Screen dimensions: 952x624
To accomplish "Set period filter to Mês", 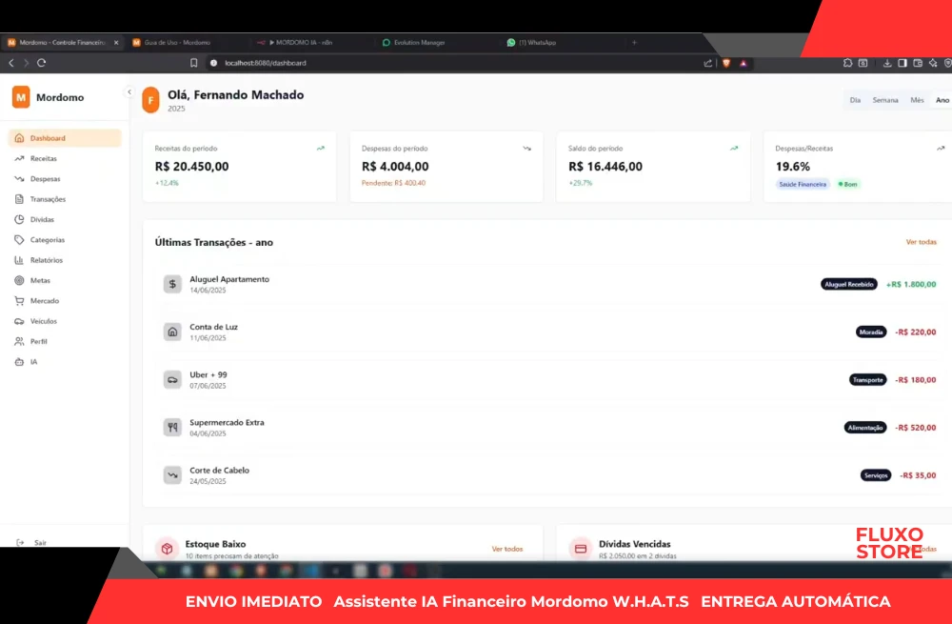I will click(917, 100).
